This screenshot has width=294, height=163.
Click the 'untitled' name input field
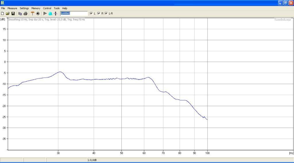tap(74, 13)
